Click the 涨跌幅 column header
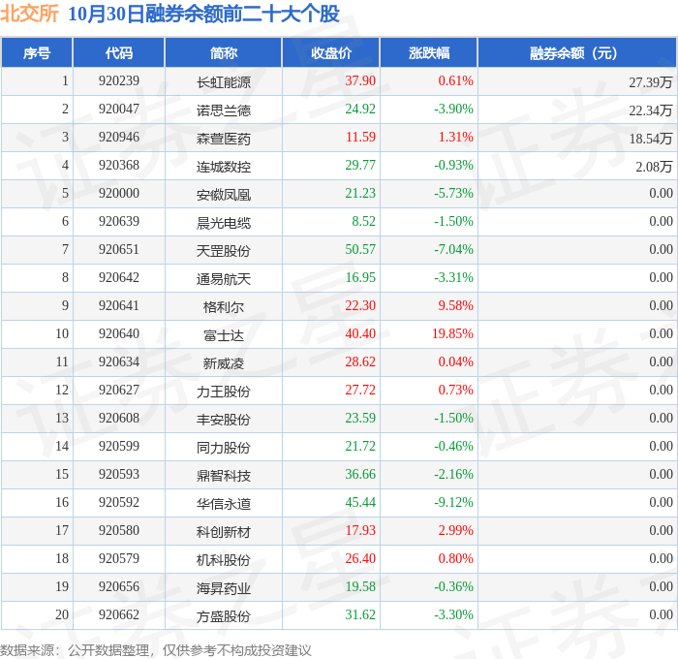 pyautogui.click(x=429, y=52)
